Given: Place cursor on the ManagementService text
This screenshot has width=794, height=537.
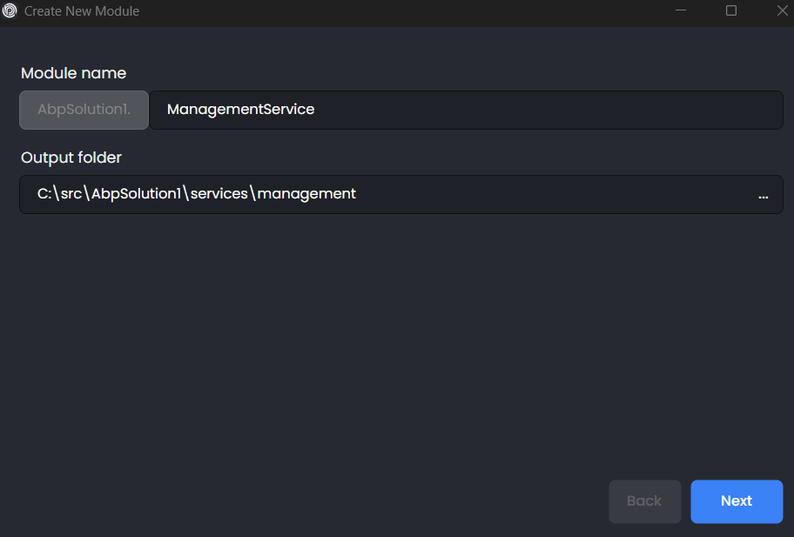Looking at the screenshot, I should (x=240, y=111).
